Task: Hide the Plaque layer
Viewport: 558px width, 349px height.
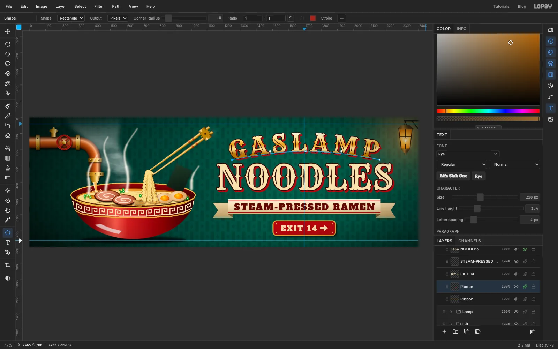Action: coord(516,287)
